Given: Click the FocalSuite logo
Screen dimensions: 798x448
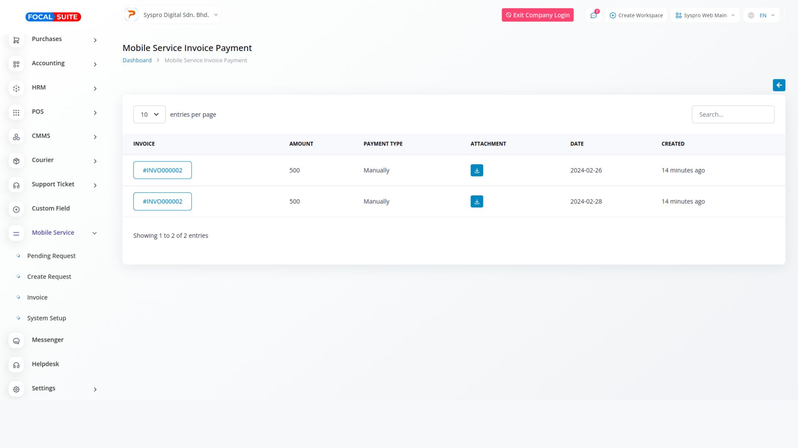Looking at the screenshot, I should pyautogui.click(x=53, y=17).
